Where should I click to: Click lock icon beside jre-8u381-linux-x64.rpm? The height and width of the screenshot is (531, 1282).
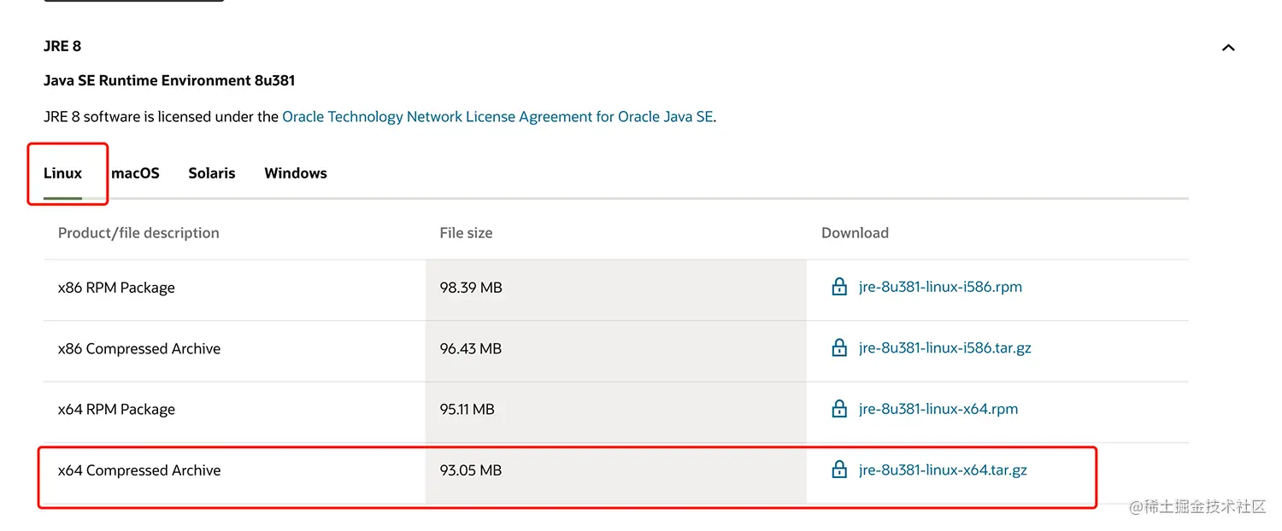point(839,409)
